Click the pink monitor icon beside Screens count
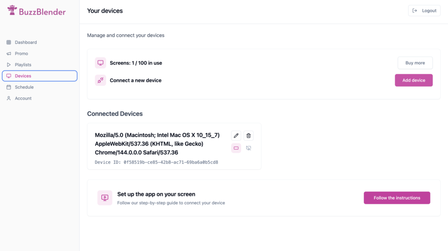This screenshot has height=251, width=448. tap(101, 63)
